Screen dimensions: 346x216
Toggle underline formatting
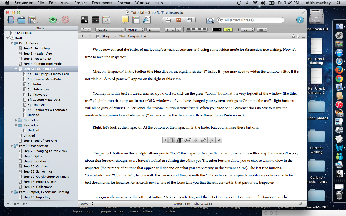pos(178,29)
